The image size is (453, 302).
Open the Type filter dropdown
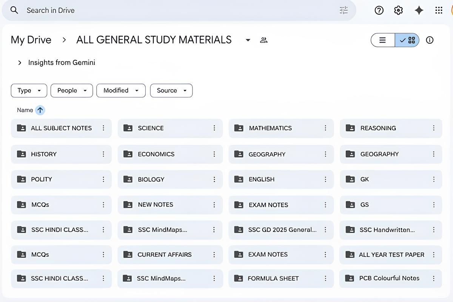click(29, 91)
